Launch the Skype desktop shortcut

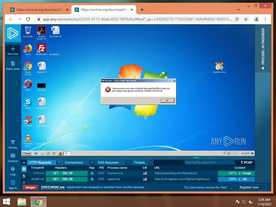(28, 103)
